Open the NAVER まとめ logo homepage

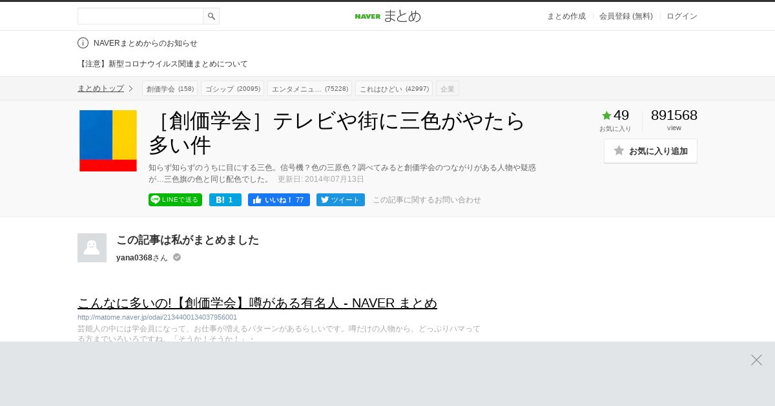point(387,16)
